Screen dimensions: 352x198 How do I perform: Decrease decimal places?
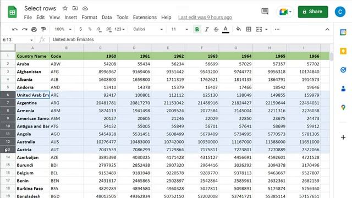[x=99, y=29]
